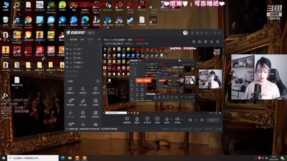Add a new scene with plus button
Viewport: 287px width, 161px height.
[99, 39]
